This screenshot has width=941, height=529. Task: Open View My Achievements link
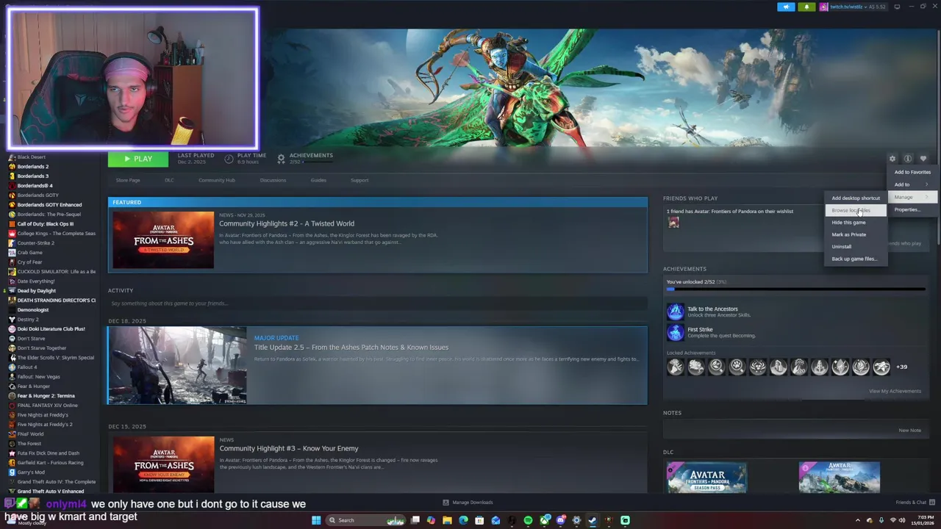(895, 391)
